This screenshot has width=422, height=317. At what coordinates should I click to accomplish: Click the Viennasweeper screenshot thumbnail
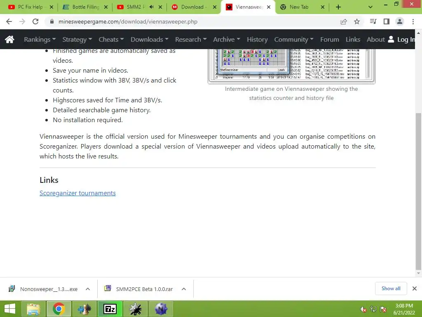tap(291, 66)
